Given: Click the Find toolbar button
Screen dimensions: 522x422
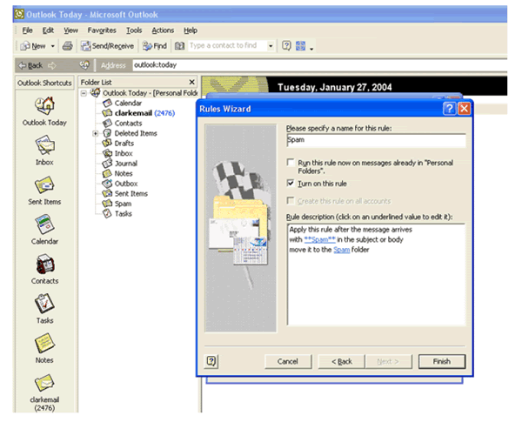Looking at the screenshot, I should 155,46.
